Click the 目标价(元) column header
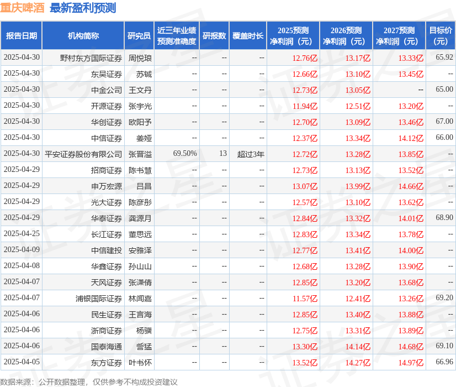This screenshot has height=387, width=456. click(x=441, y=35)
